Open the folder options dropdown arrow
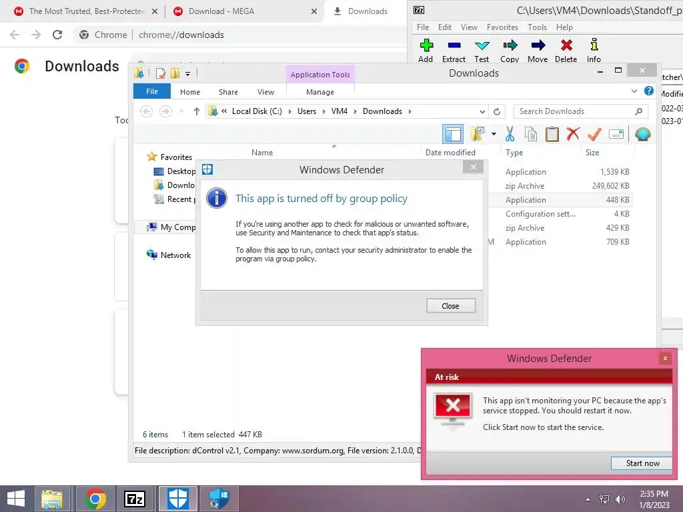 point(494,134)
